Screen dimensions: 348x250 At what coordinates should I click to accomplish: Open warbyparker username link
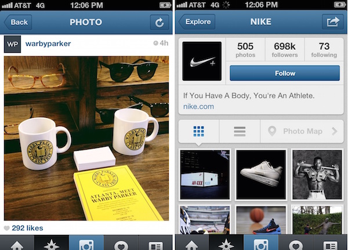click(x=48, y=44)
